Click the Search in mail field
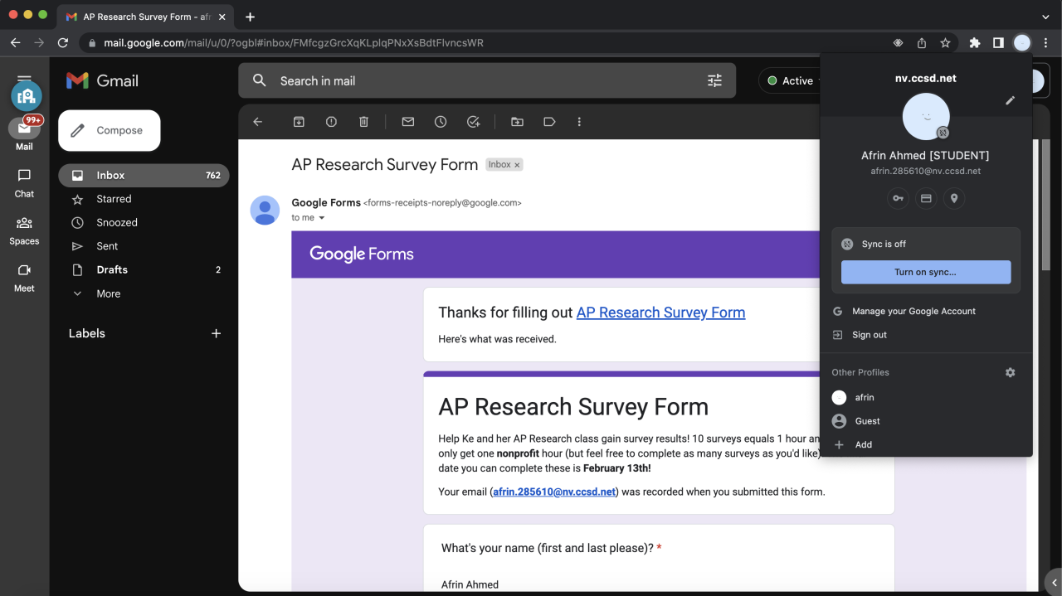Image resolution: width=1062 pixels, height=596 pixels. coord(488,80)
